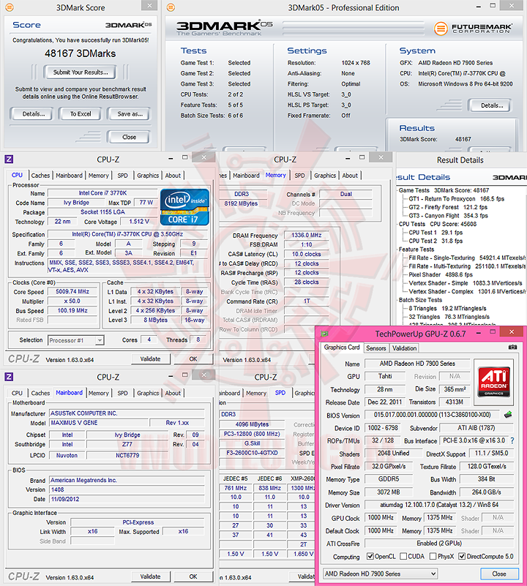Open the AMD Radeon HD 7900 Series GPU dropdown
This screenshot has width=527, height=586.
(x=380, y=574)
